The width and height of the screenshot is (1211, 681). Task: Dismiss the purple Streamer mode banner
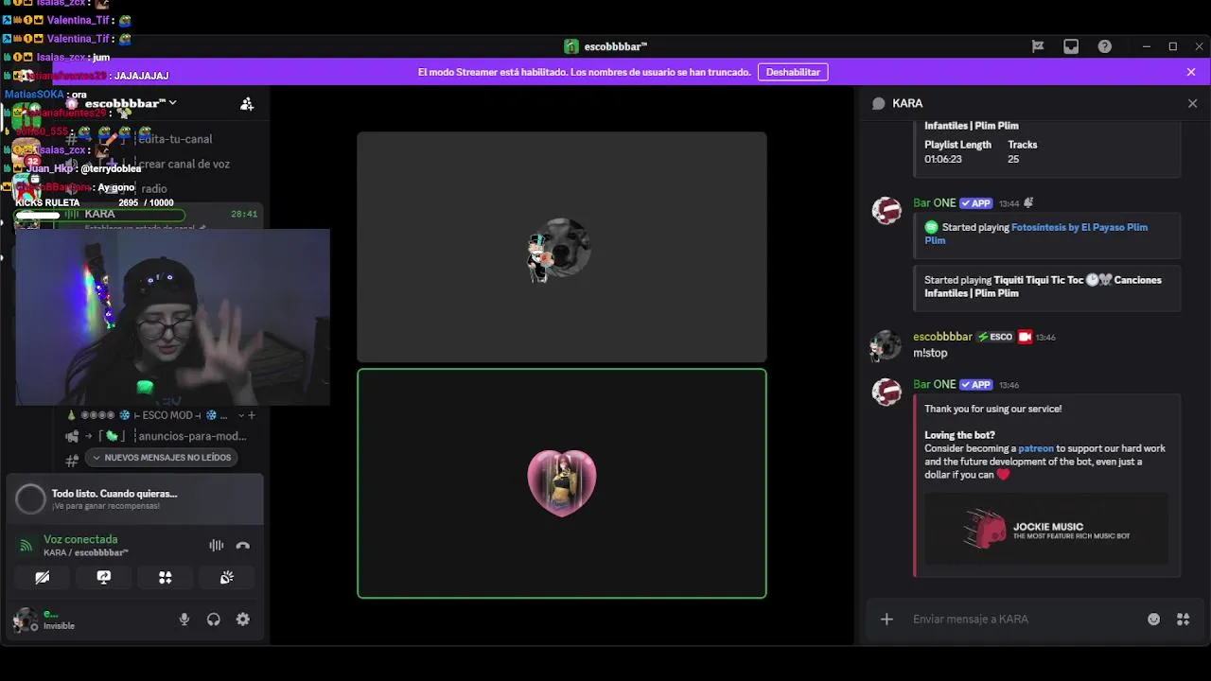(1191, 72)
